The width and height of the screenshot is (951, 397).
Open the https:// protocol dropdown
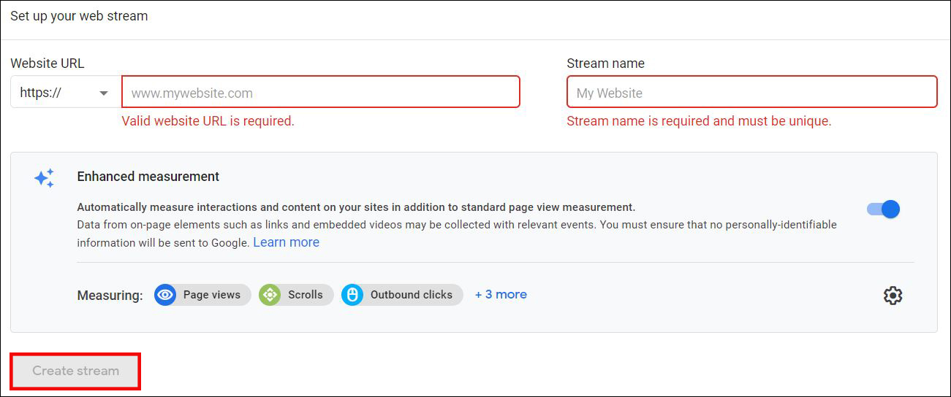tap(65, 93)
